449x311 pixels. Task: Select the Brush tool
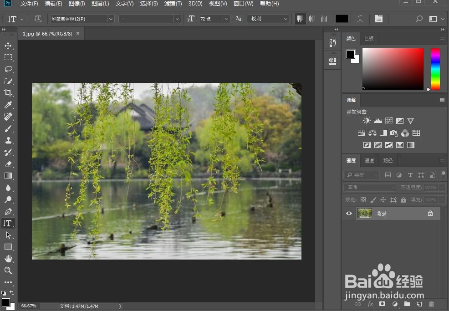coord(8,128)
